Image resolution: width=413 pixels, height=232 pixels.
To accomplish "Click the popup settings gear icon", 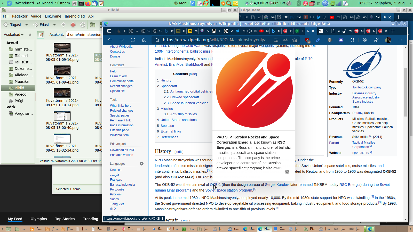I will (x=287, y=172).
